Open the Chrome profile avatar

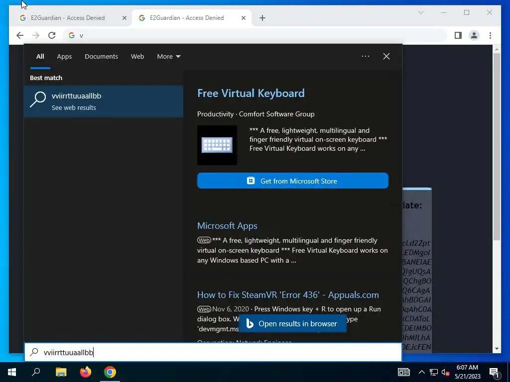click(474, 35)
